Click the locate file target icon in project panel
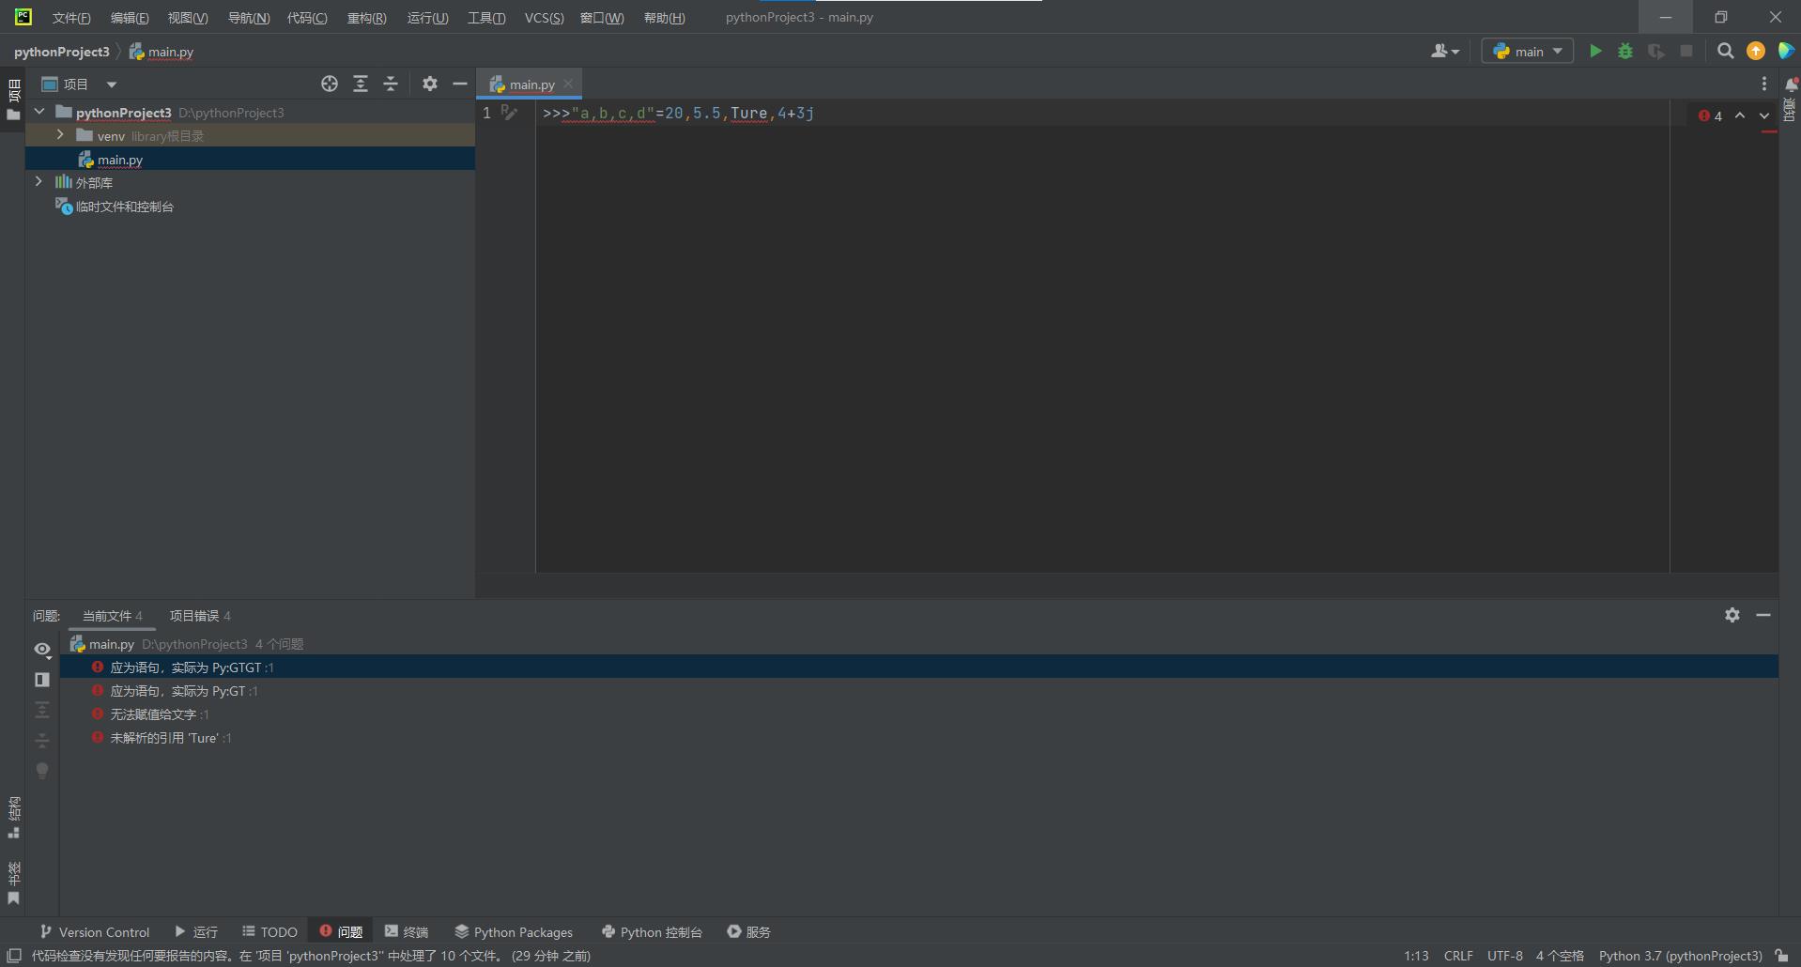Image resolution: width=1801 pixels, height=967 pixels. point(329,84)
